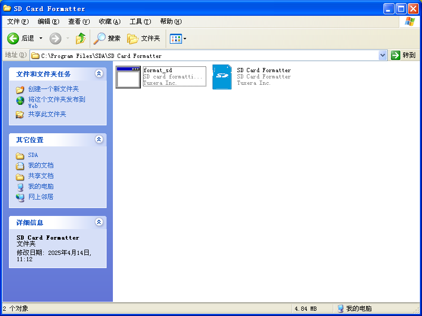422x316 pixels.
Task: Minimize the SD Card Formatter window
Action: point(389,9)
